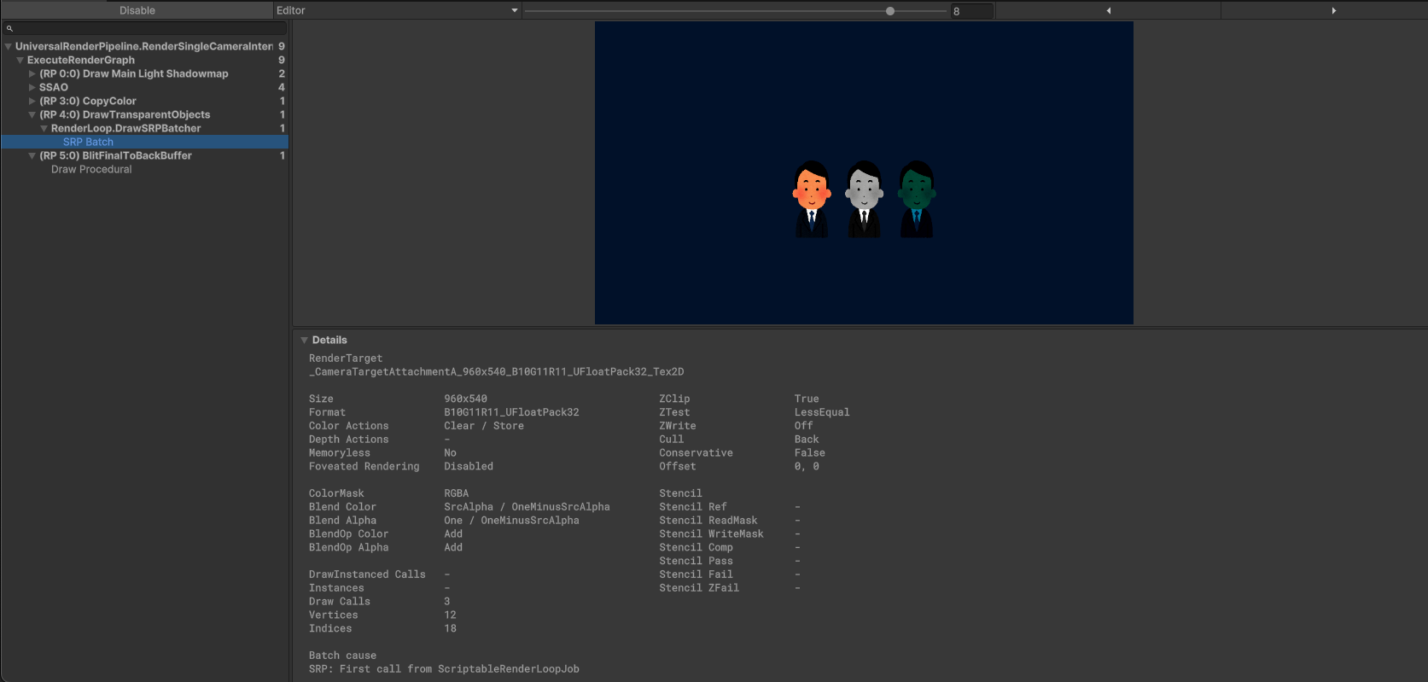
Task: Click the Format value B10G11R11_UFloatPack32
Action: point(511,412)
